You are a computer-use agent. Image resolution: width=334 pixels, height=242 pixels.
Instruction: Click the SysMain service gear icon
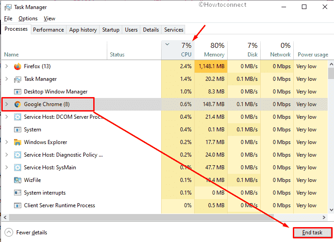pyautogui.click(x=18, y=168)
